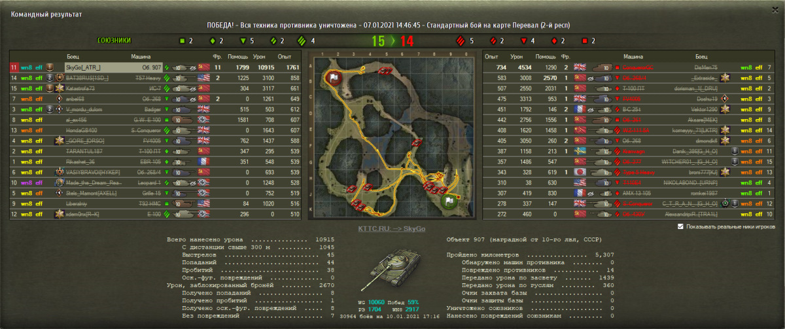Click the 'СОЮЗНИКИ' allies label
The width and height of the screenshot is (785, 329).
coord(113,41)
